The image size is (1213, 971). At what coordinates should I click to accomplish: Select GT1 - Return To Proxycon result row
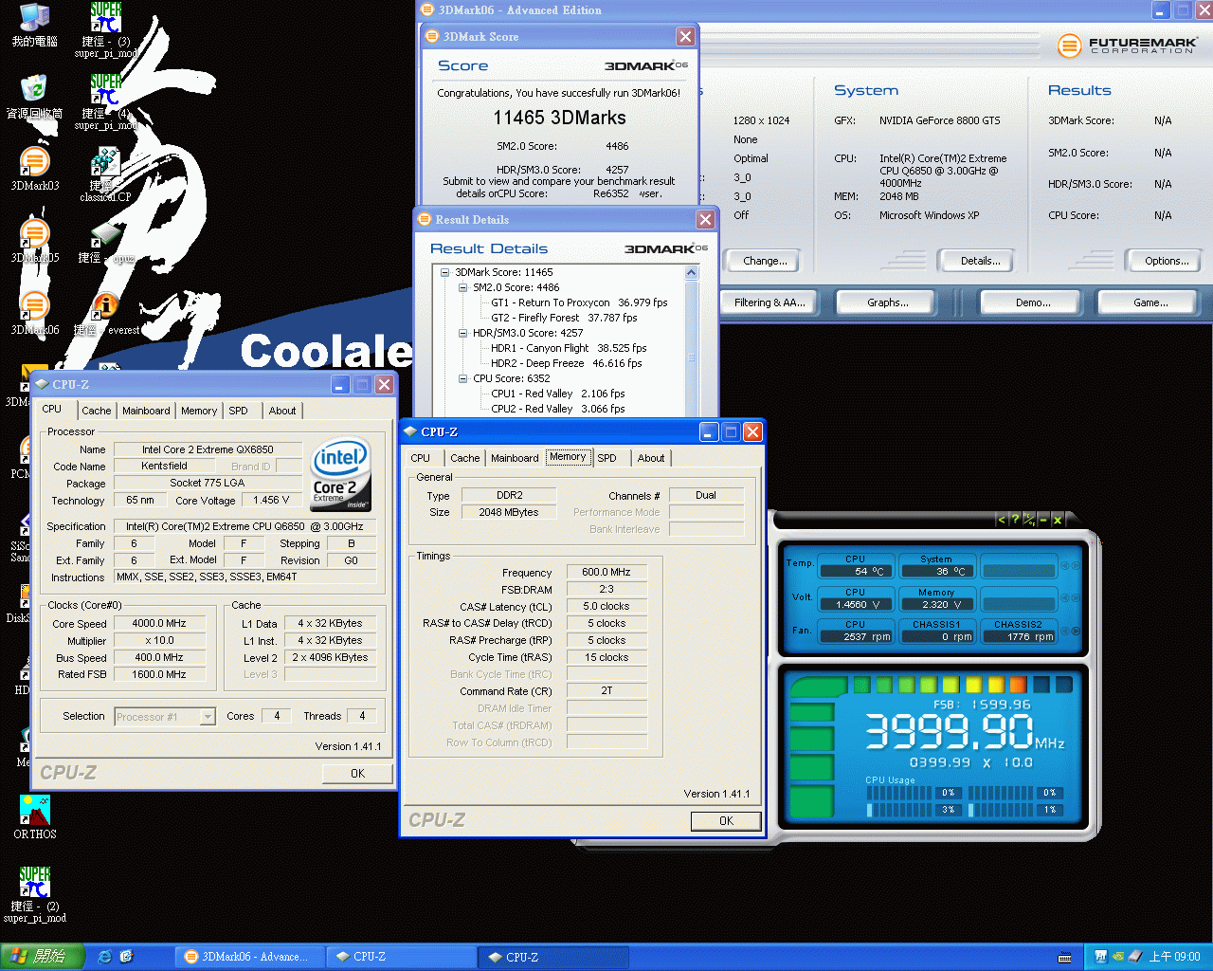pos(579,302)
